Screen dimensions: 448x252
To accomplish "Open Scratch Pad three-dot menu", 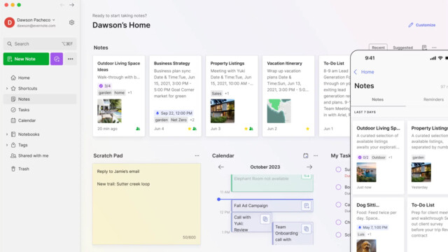I will click(x=197, y=155).
